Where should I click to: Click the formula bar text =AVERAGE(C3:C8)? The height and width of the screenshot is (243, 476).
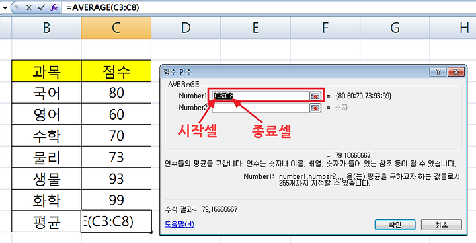coord(102,7)
